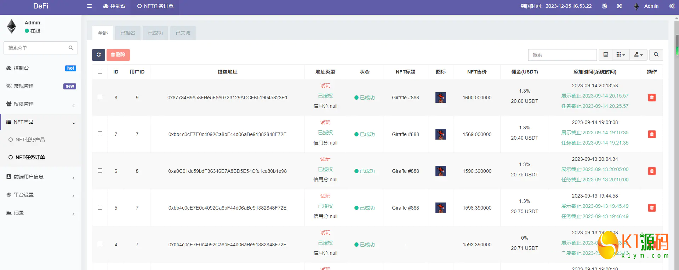The width and height of the screenshot is (679, 270).
Task: Open 常规管理 in sidebar
Action: [x=41, y=86]
